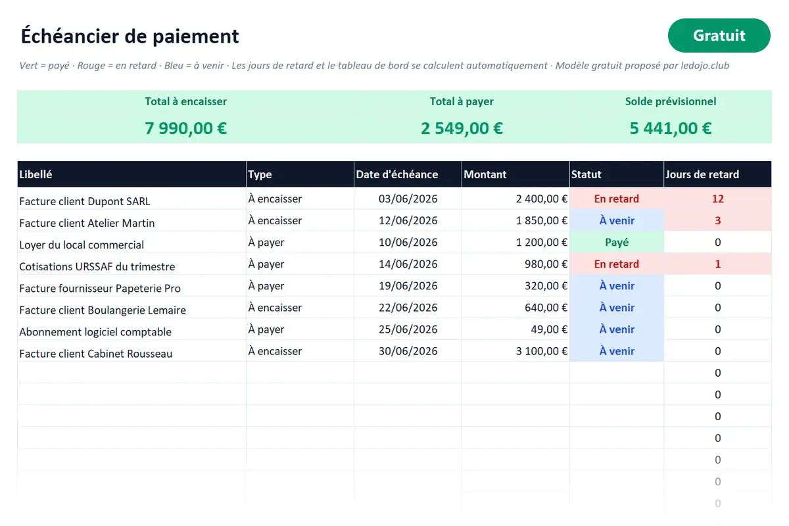Screen dimensions: 789x526
Task: Select the due date 22/06/2026 cell
Action: pos(408,307)
